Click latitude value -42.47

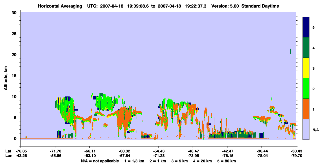tap(227, 151)
